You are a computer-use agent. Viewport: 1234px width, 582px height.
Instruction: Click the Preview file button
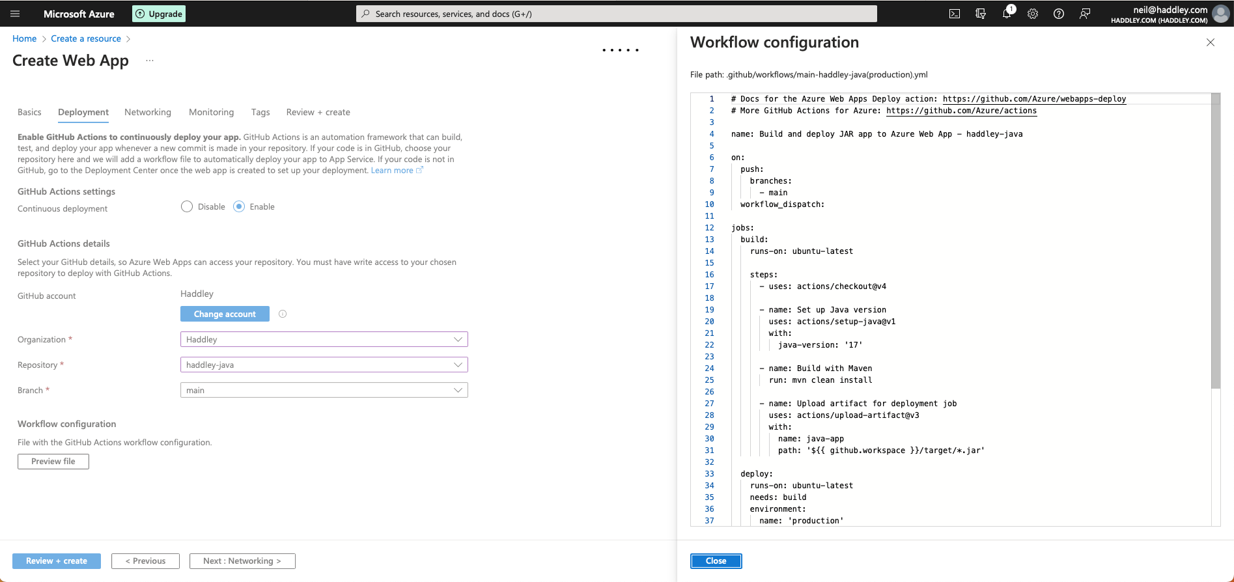coord(53,461)
